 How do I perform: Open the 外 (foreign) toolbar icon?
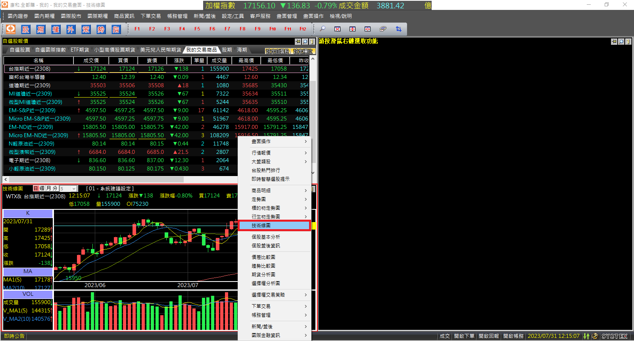[x=71, y=29]
